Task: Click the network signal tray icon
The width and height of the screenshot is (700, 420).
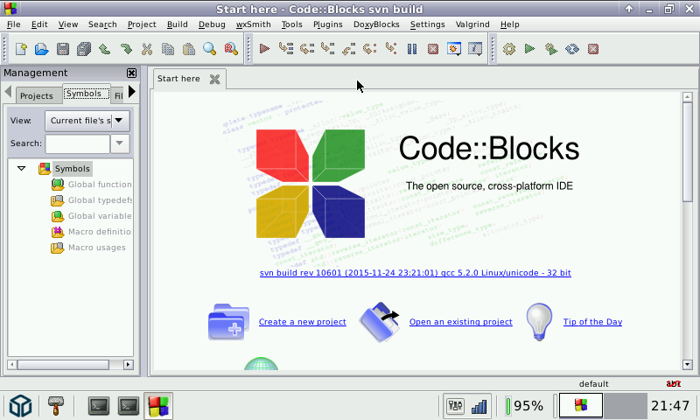Action: [x=479, y=406]
